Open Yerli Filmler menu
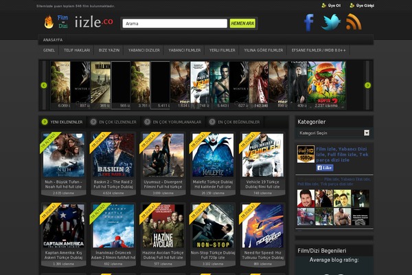Viewport: 412px width, 275px height. (x=222, y=50)
